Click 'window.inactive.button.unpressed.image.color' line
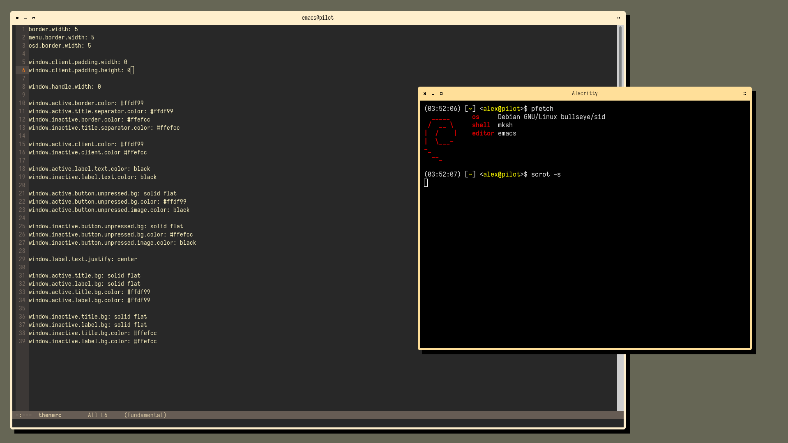Image resolution: width=788 pixels, height=443 pixels. click(113, 243)
